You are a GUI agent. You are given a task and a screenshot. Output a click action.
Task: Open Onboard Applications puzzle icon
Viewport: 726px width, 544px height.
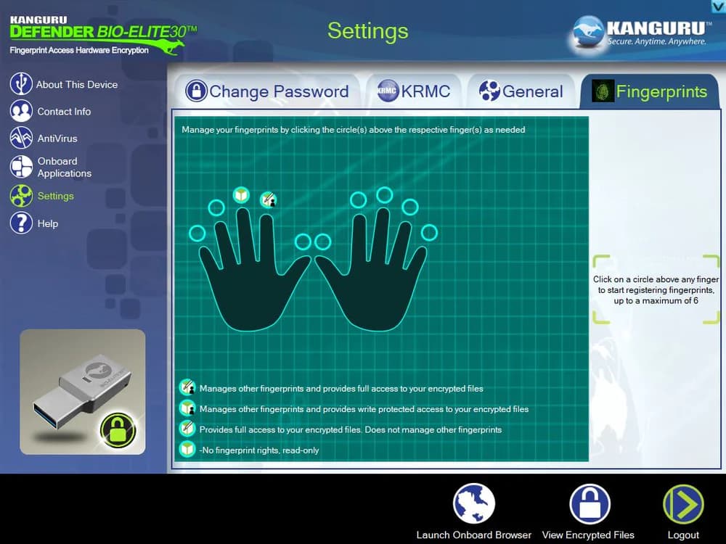click(x=21, y=167)
